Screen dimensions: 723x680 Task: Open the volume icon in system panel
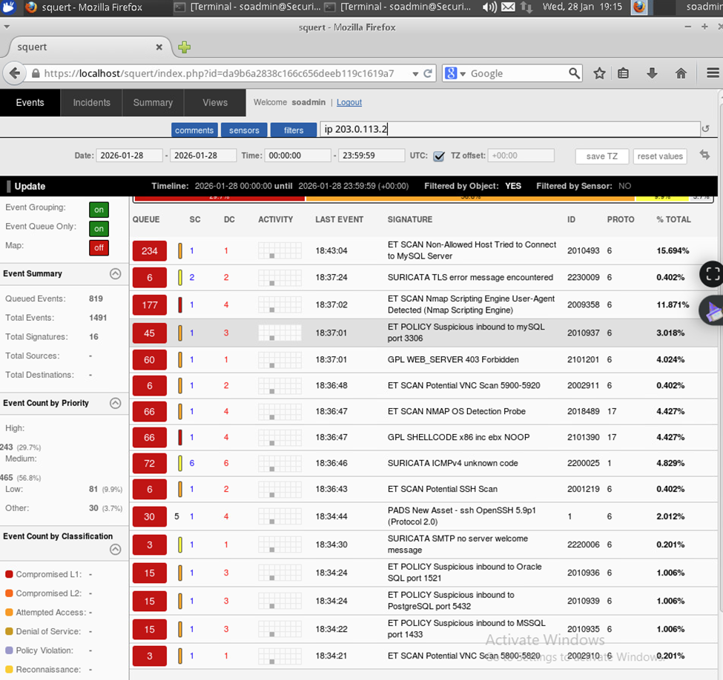click(x=489, y=7)
